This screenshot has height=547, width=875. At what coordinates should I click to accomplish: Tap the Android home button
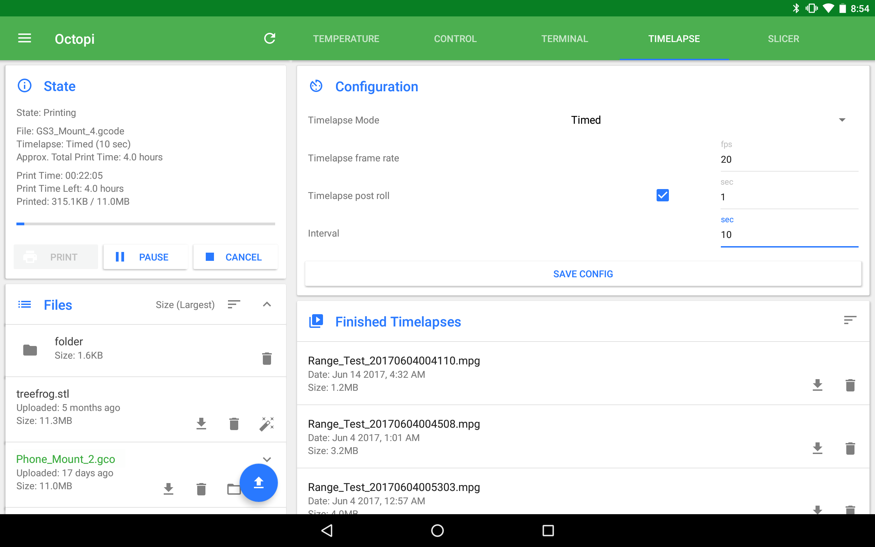[437, 530]
